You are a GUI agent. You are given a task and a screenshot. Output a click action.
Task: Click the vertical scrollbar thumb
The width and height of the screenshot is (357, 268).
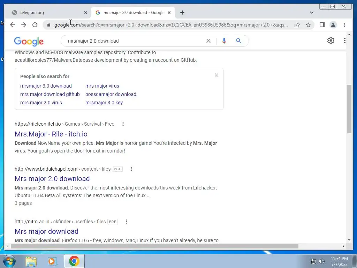tap(349, 109)
